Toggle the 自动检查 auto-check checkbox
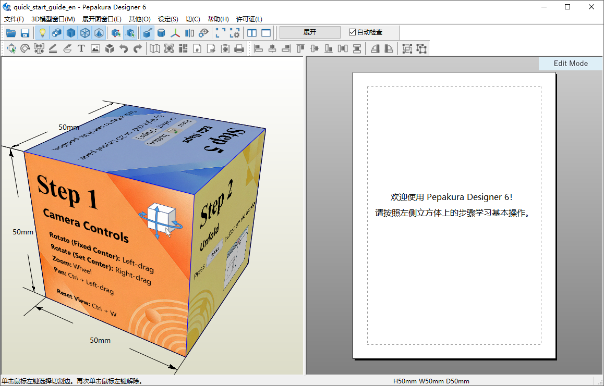Image resolution: width=604 pixels, height=386 pixels. coord(352,32)
